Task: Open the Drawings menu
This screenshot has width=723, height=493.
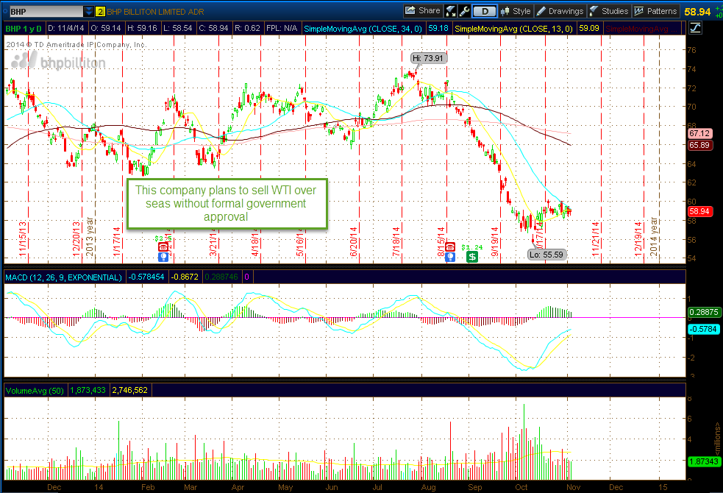Action: 560,11
